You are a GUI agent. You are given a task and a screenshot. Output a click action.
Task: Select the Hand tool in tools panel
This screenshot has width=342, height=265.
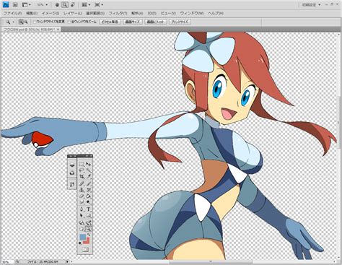tap(82, 228)
